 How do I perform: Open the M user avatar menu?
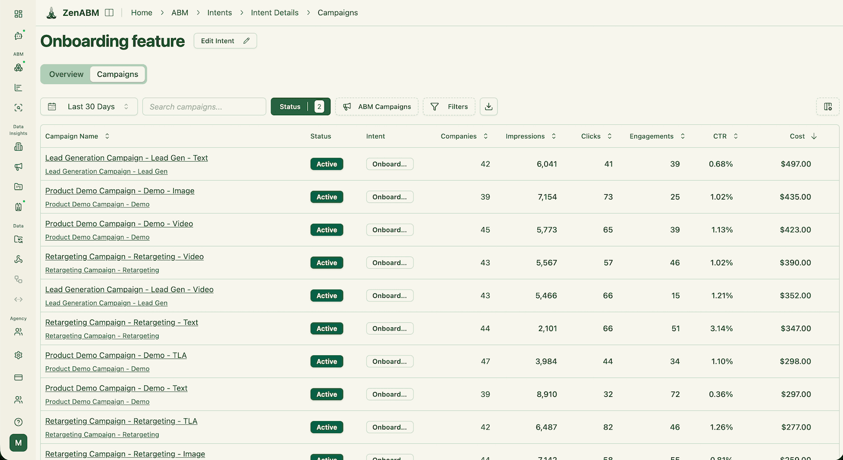(x=18, y=443)
